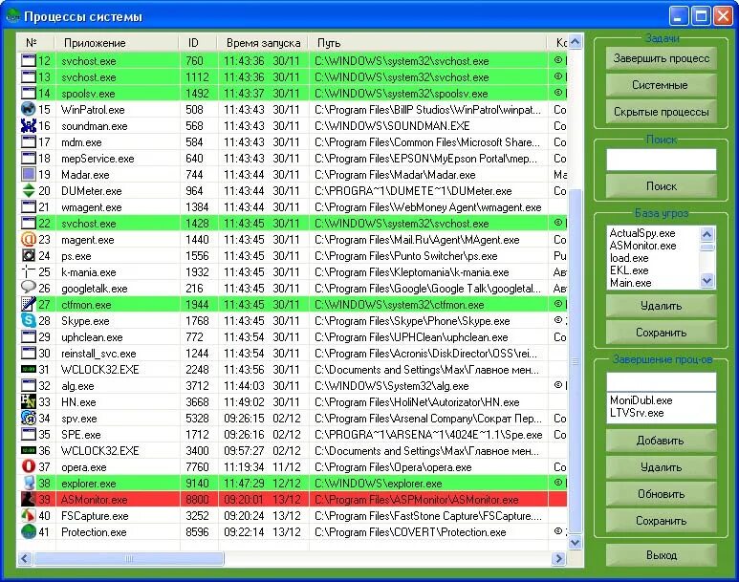Click Удалить under База угроз
The image size is (739, 582).
point(662,307)
